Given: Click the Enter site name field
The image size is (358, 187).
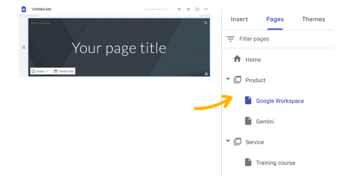Looking at the screenshot, I should click(41, 23).
